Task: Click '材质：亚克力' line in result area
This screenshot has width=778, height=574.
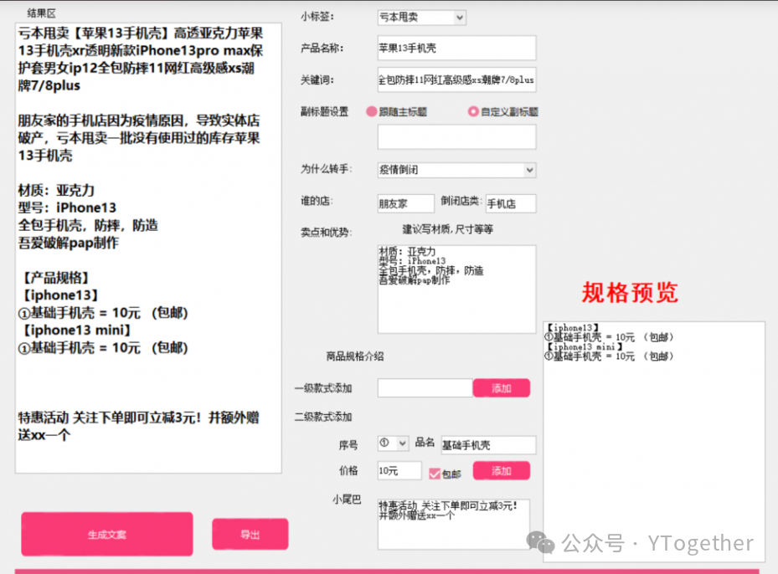Action: tap(56, 190)
